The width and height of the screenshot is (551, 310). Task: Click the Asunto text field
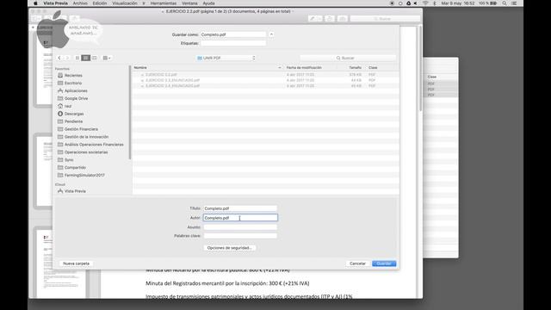[240, 227]
